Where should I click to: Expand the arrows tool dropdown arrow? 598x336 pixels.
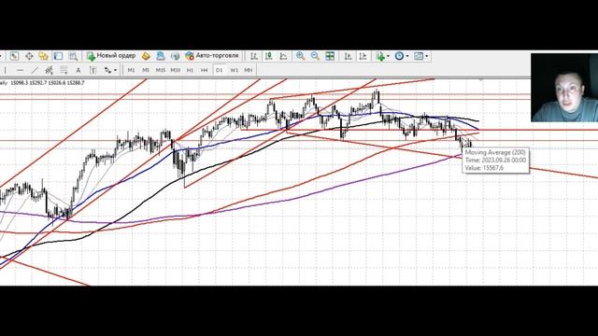[116, 70]
